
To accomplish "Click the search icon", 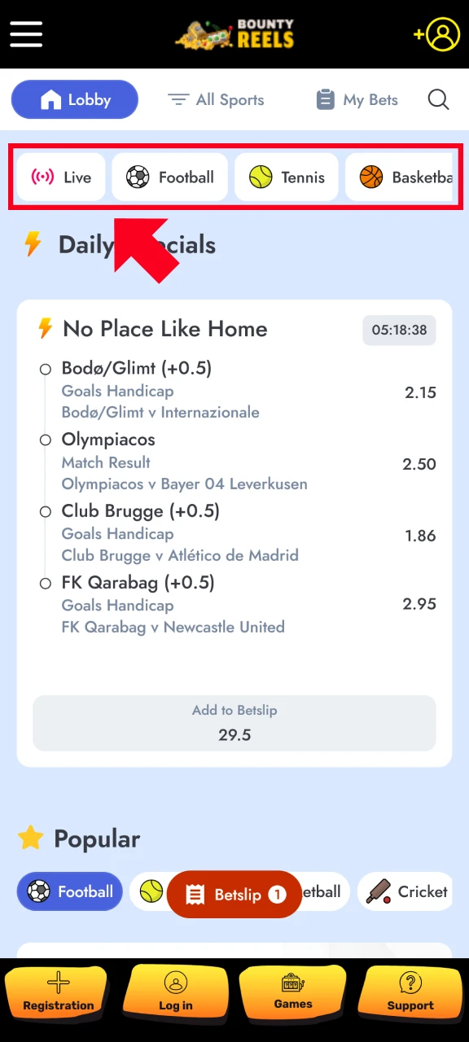I will coord(438,99).
